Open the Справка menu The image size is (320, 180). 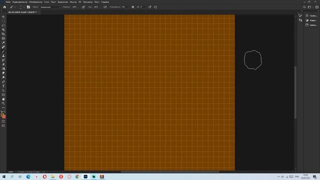point(105,2)
